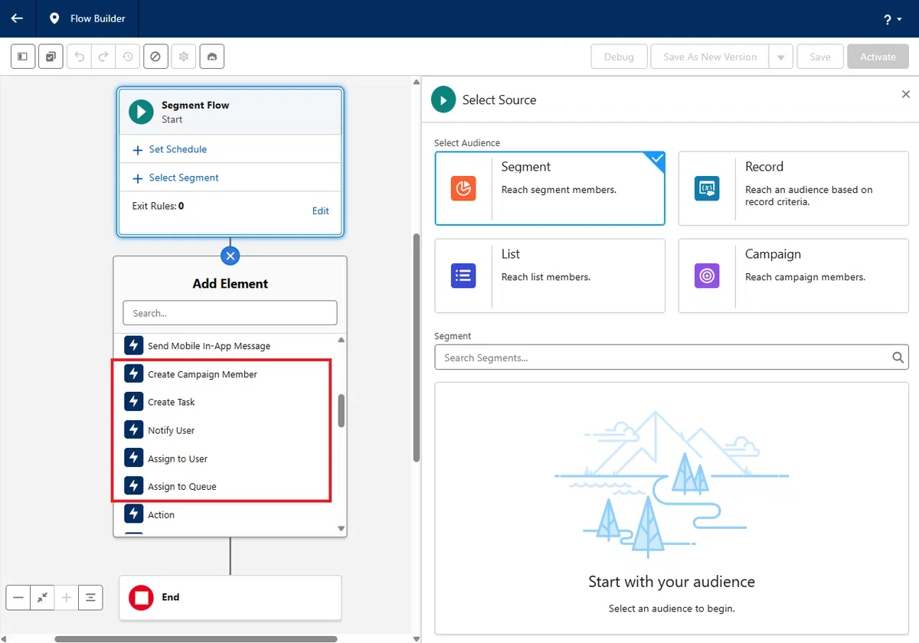The image size is (919, 643).
Task: Zoom in on the canvas
Action: point(67,597)
